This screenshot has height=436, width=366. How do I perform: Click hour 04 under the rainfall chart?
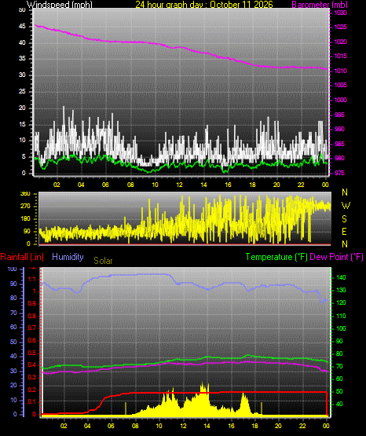pyautogui.click(x=87, y=426)
